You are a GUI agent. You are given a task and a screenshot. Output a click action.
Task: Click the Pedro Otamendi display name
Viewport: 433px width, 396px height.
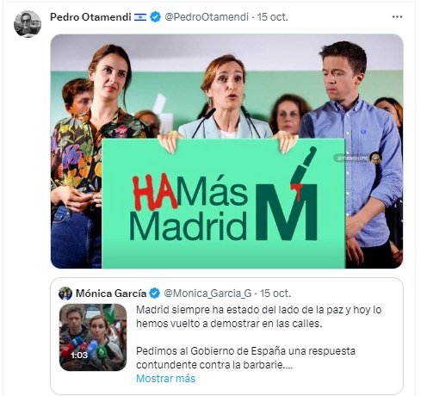point(90,17)
